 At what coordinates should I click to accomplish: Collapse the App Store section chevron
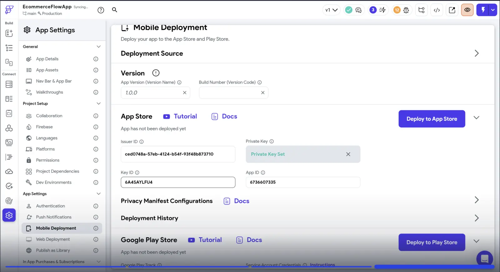(476, 118)
